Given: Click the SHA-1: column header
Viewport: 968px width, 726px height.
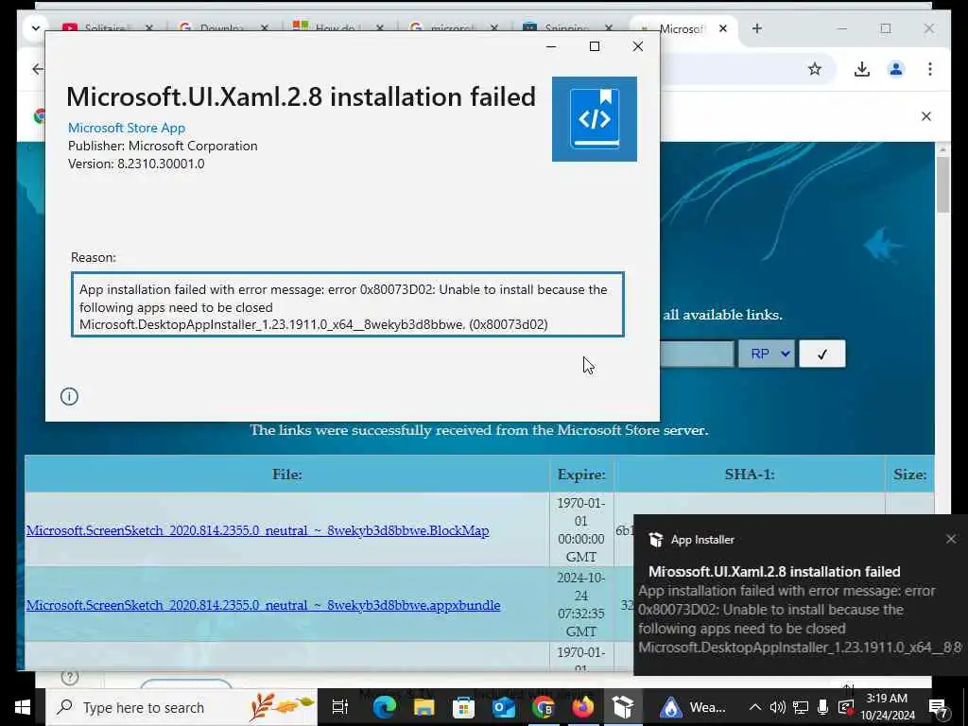Looking at the screenshot, I should click(x=750, y=475).
